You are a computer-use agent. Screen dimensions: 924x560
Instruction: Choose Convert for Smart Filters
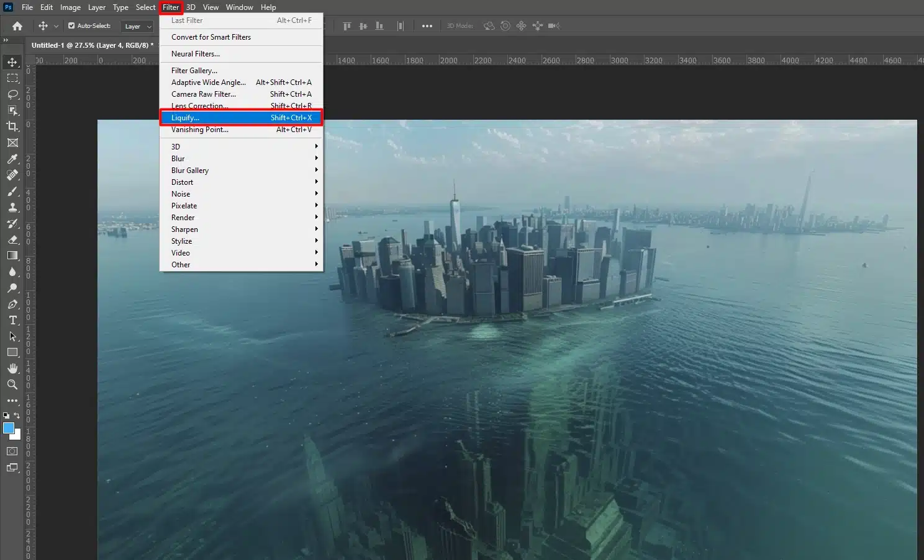(211, 37)
